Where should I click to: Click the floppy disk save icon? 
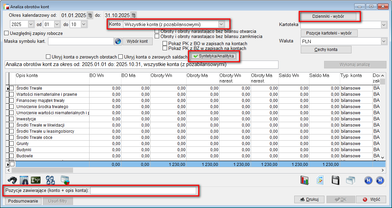point(335,180)
